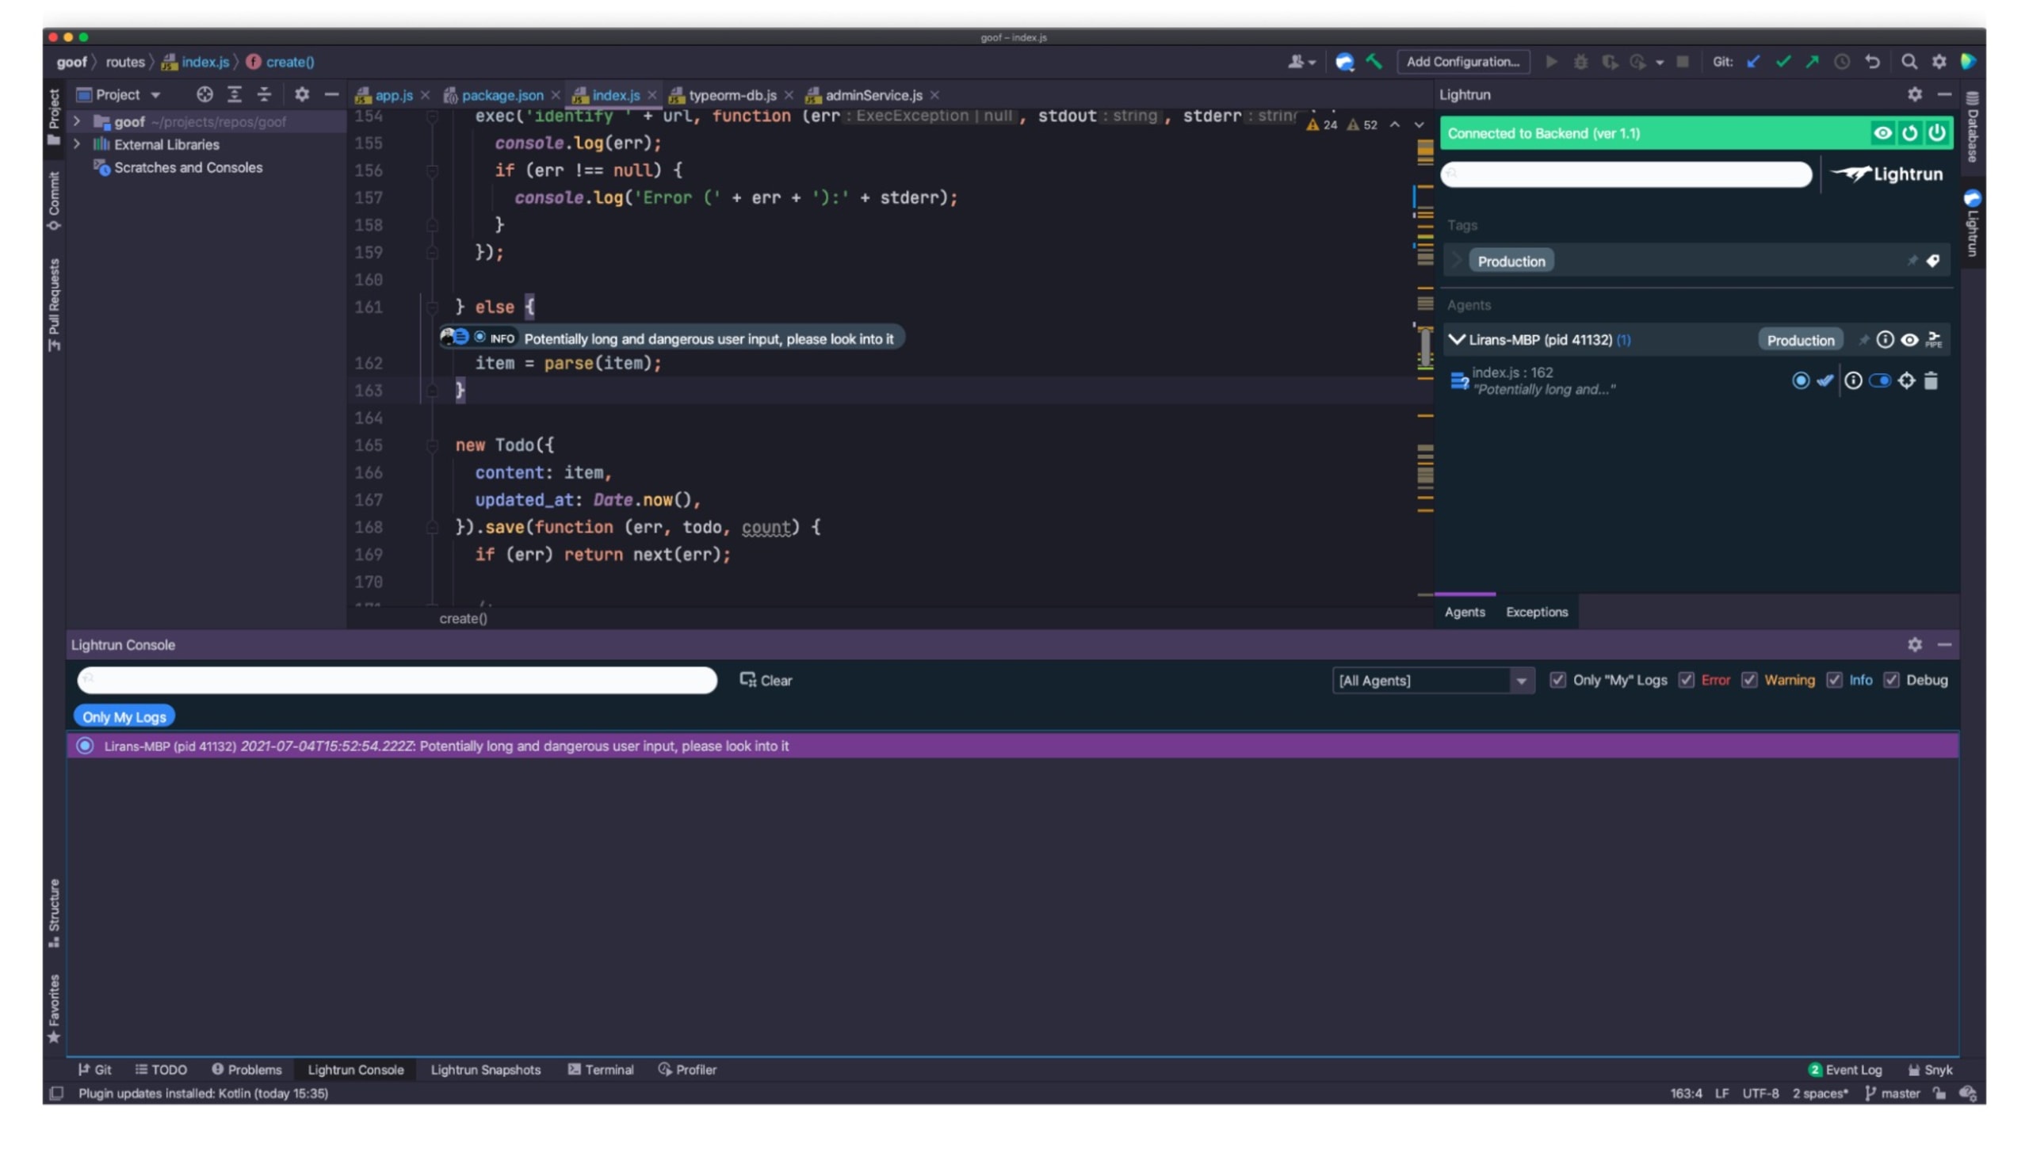Click the locate file target icon in Project panel
The width and height of the screenshot is (2029, 1161).
[x=205, y=94]
